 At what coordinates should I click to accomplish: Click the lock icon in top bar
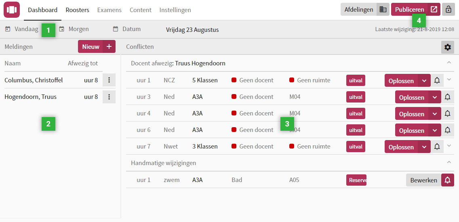(x=448, y=10)
